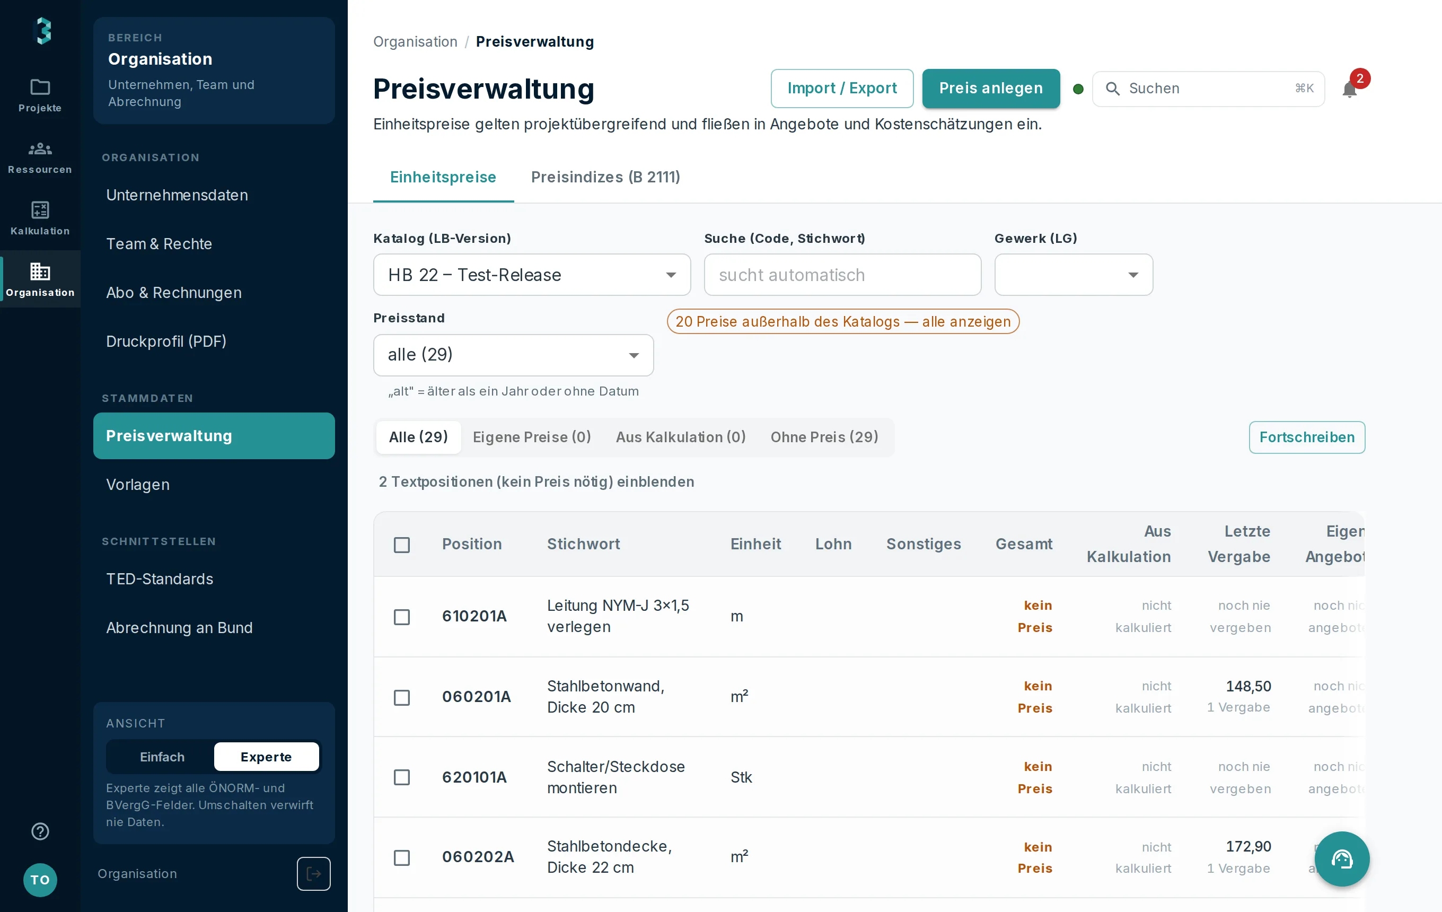1442x912 pixels.
Task: Select Ohne Preis (29) filter
Action: [x=824, y=437]
